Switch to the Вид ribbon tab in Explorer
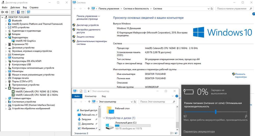The image size is (255, 136). 104,96
